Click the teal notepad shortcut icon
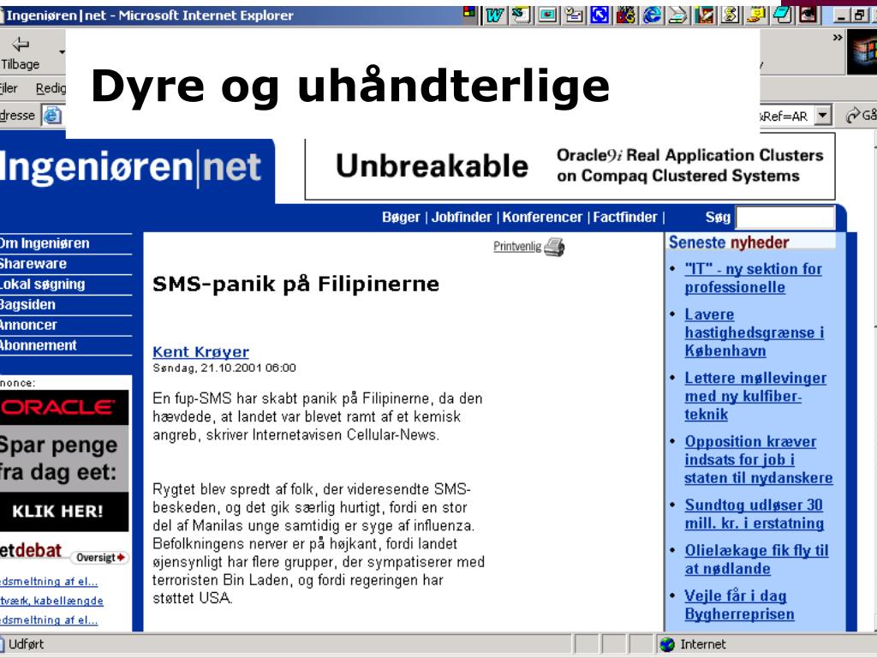The width and height of the screenshot is (877, 658). [782, 15]
